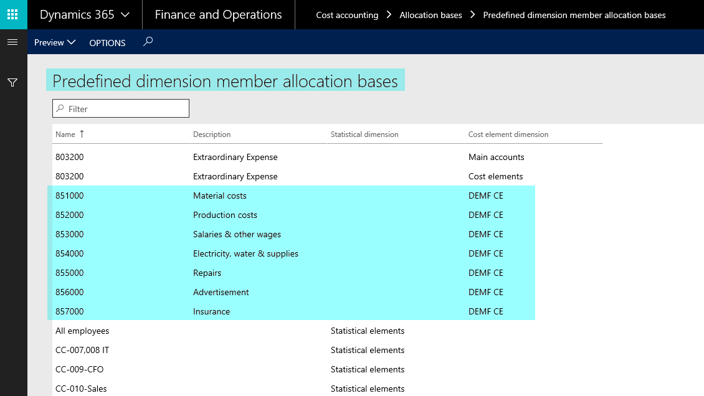Navigate to Allocation bases breadcrumb
The width and height of the screenshot is (704, 396).
click(x=430, y=15)
